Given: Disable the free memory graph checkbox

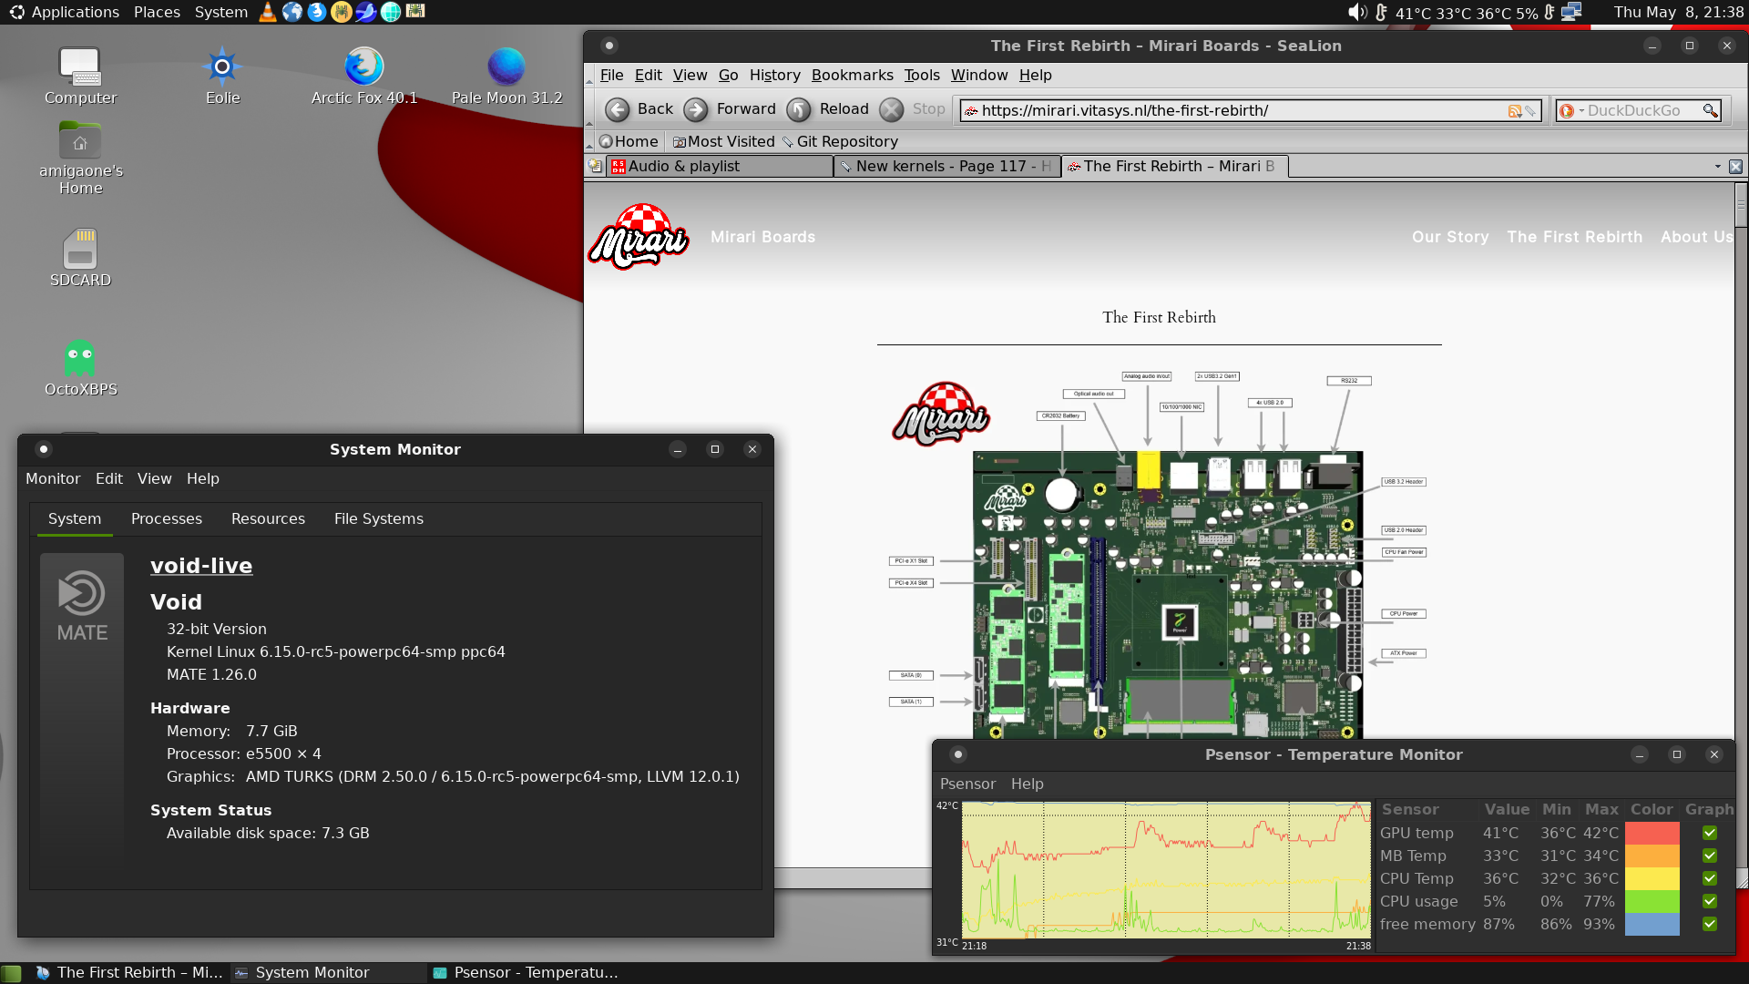Looking at the screenshot, I should [1710, 924].
